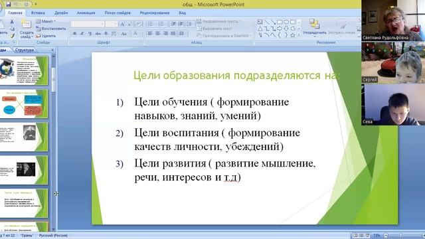
Task: Select the Format Painter brush icon
Action: click(x=12, y=35)
